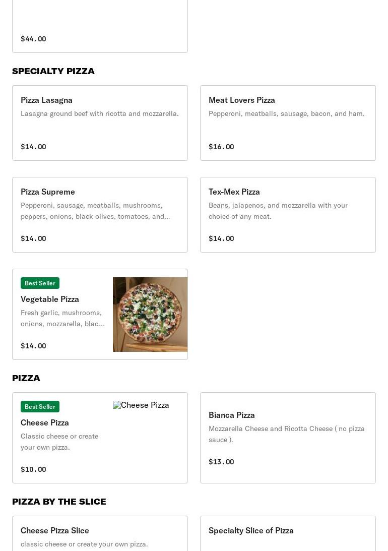
Task: Select the Meat Lovers Pizza card
Action: click(x=288, y=123)
